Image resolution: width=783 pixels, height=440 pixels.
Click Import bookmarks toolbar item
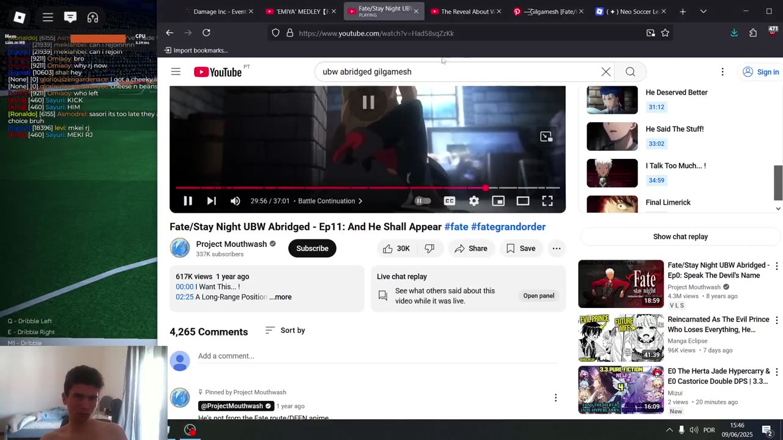point(196,50)
